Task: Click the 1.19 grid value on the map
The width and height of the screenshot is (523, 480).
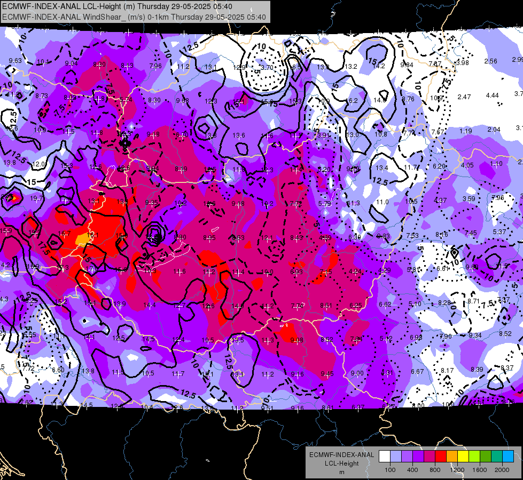Action: pyautogui.click(x=465, y=131)
